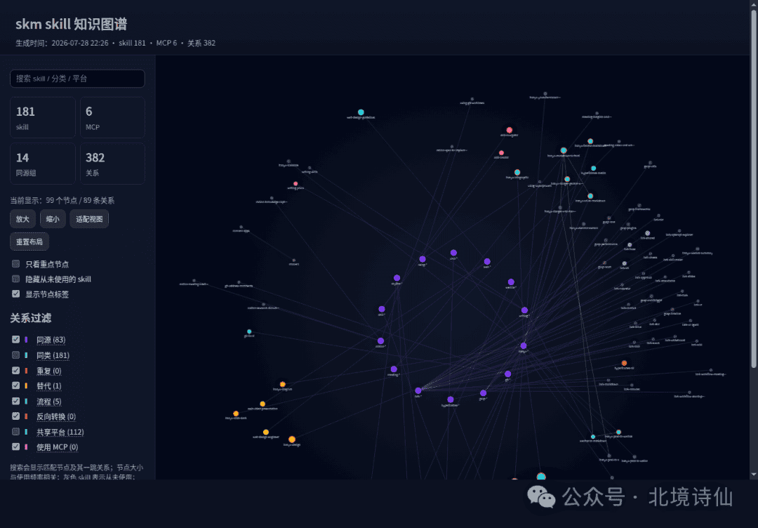The width and height of the screenshot is (758, 528).
Task: Turn on 共享平台 (112) filter
Action: coord(16,431)
